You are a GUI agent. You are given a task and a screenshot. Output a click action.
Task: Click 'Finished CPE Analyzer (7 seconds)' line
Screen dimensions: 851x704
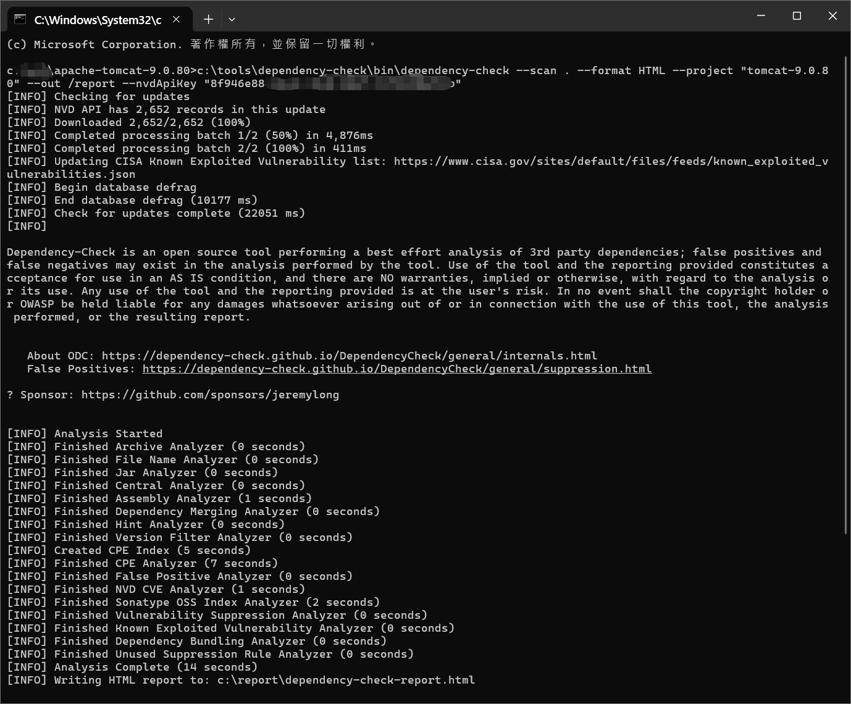tap(143, 563)
